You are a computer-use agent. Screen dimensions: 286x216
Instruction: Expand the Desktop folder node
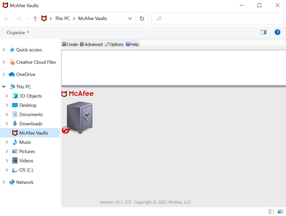pyautogui.click(x=7, y=105)
